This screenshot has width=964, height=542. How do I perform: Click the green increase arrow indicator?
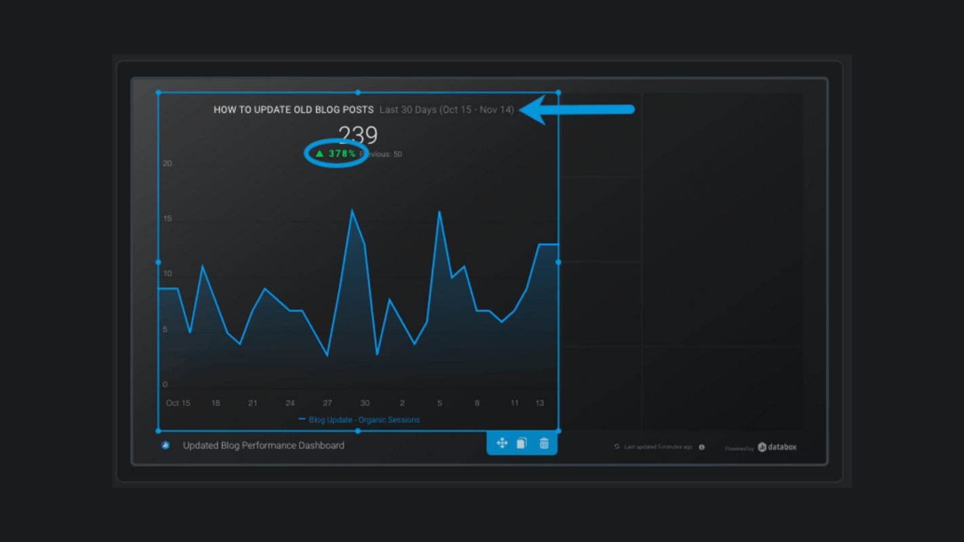point(320,154)
